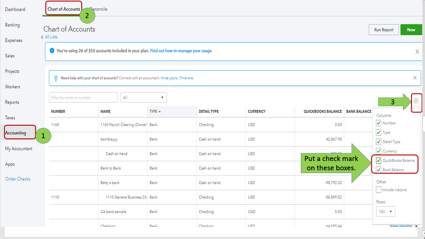Screen dimensions: 425x239
Task: Select the Betty's bank account name
Action: [110, 183]
